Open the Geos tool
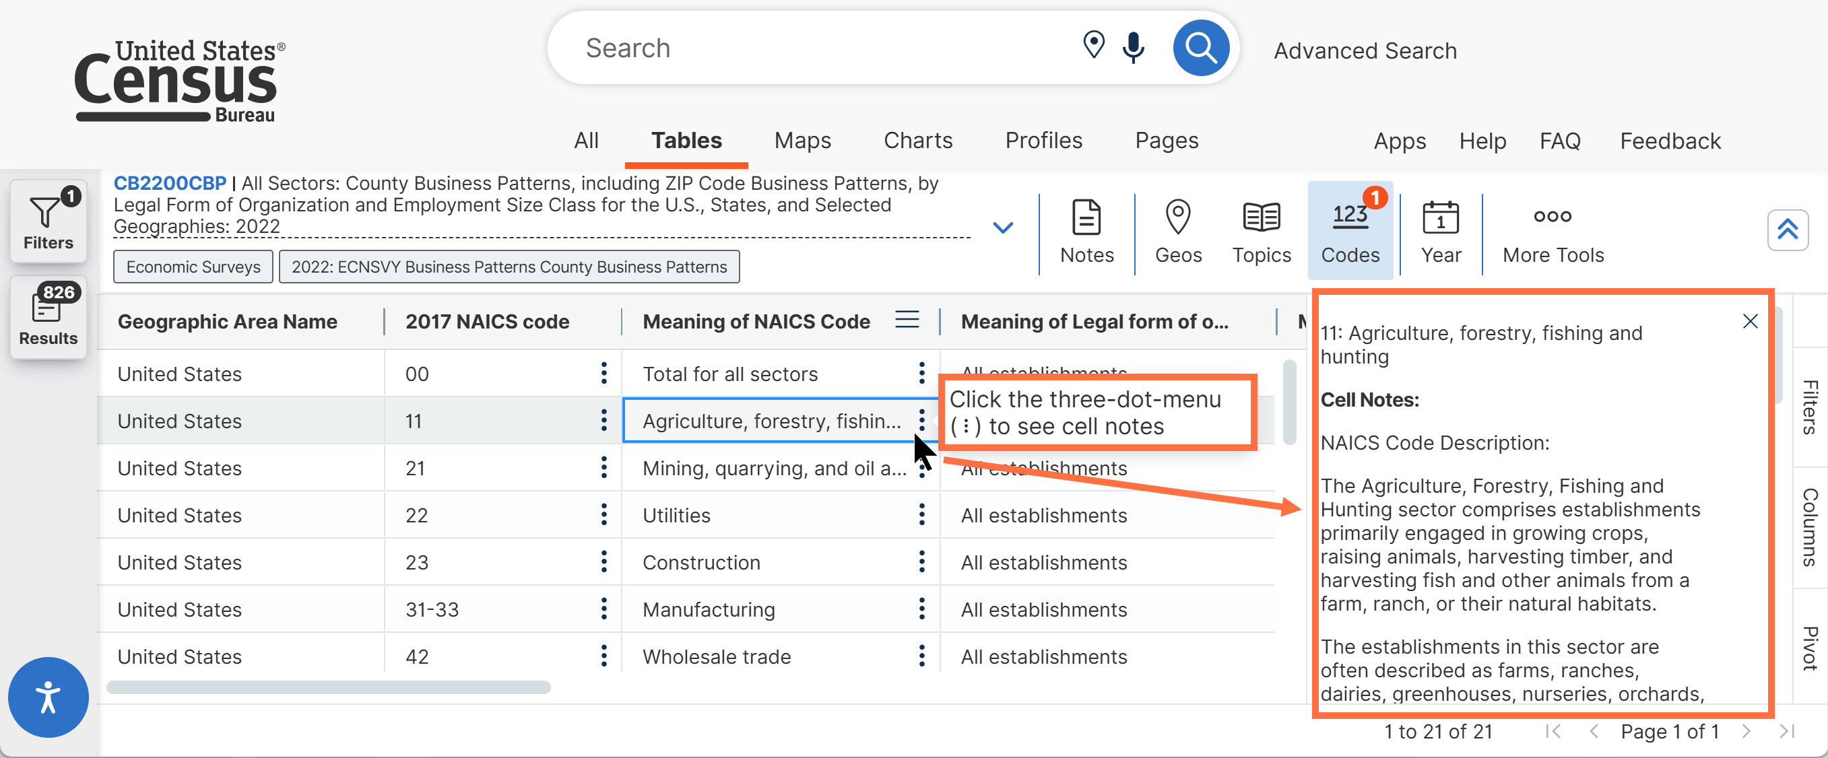 1178,231
